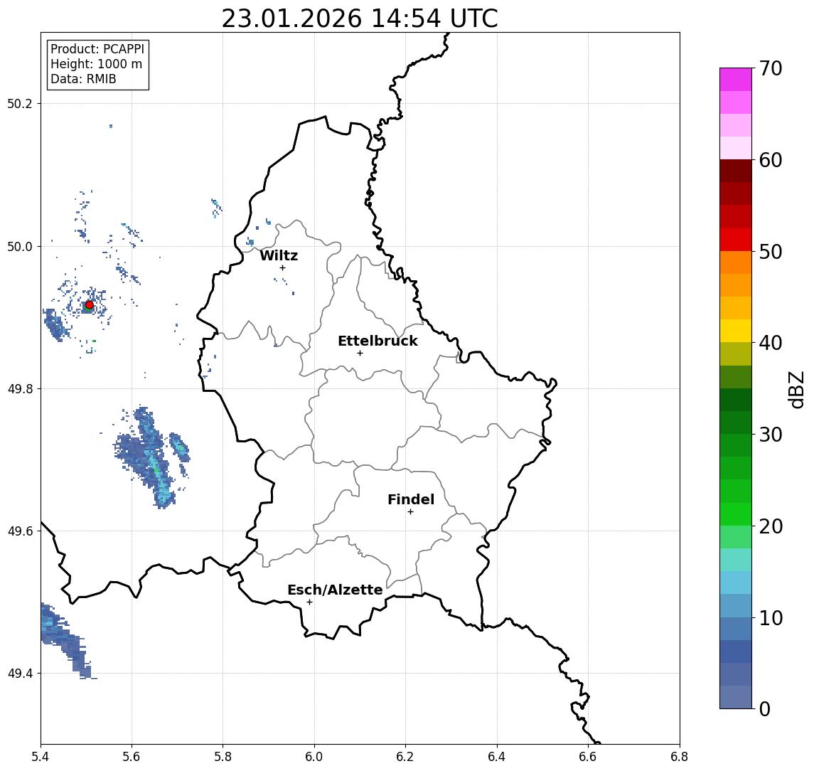Click the magenta swatch at top of colorbar

736,80
